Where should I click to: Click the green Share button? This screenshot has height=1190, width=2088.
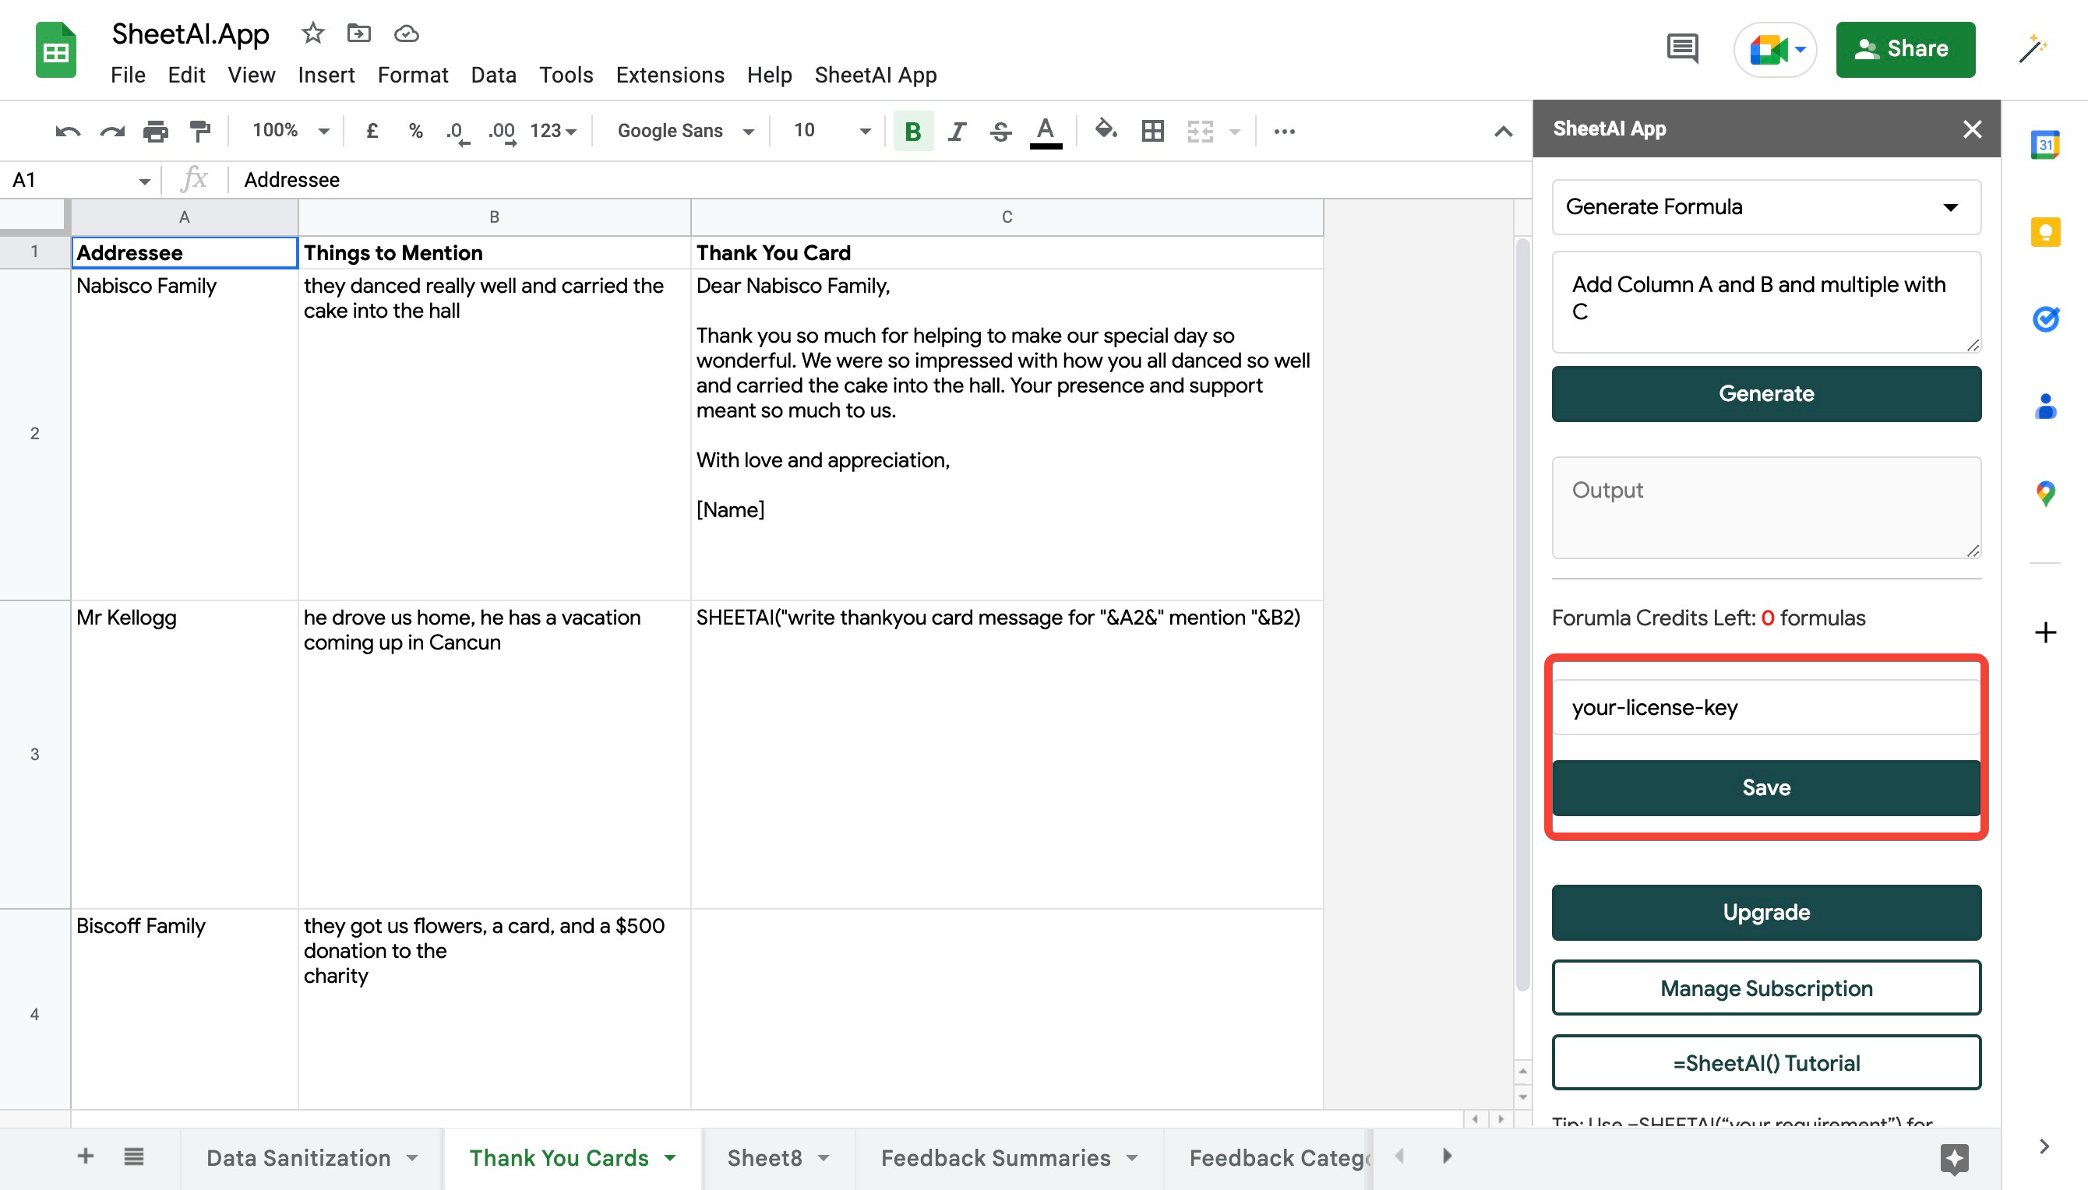tap(1906, 49)
